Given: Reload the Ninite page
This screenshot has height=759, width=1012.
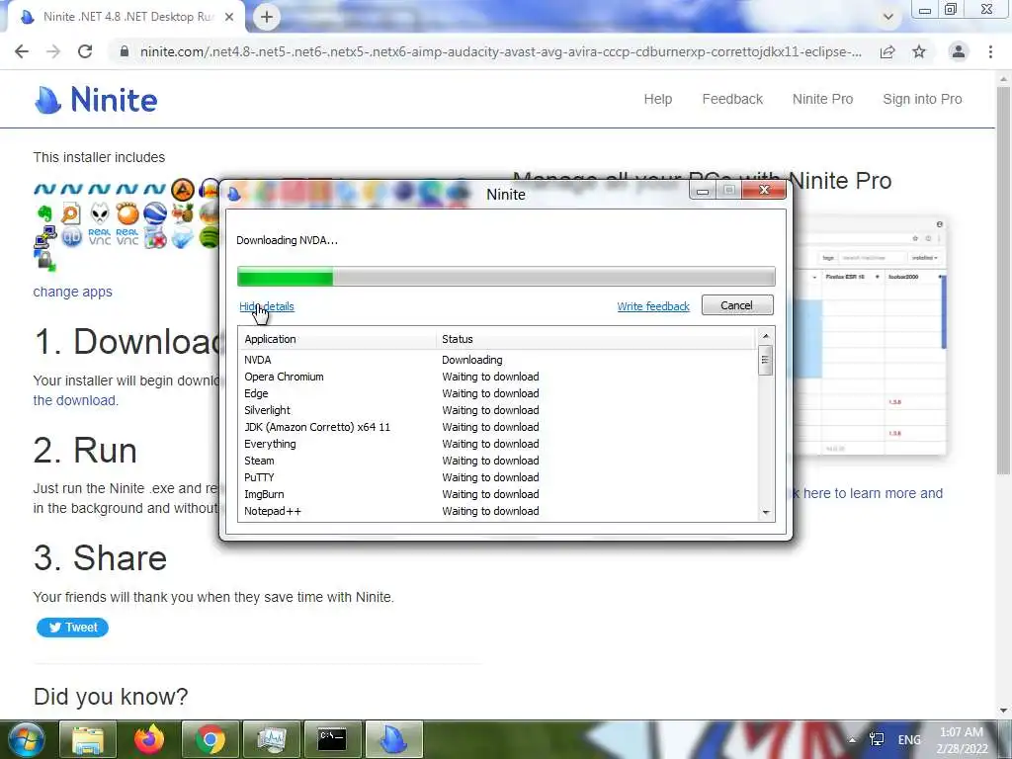Looking at the screenshot, I should pos(85,51).
